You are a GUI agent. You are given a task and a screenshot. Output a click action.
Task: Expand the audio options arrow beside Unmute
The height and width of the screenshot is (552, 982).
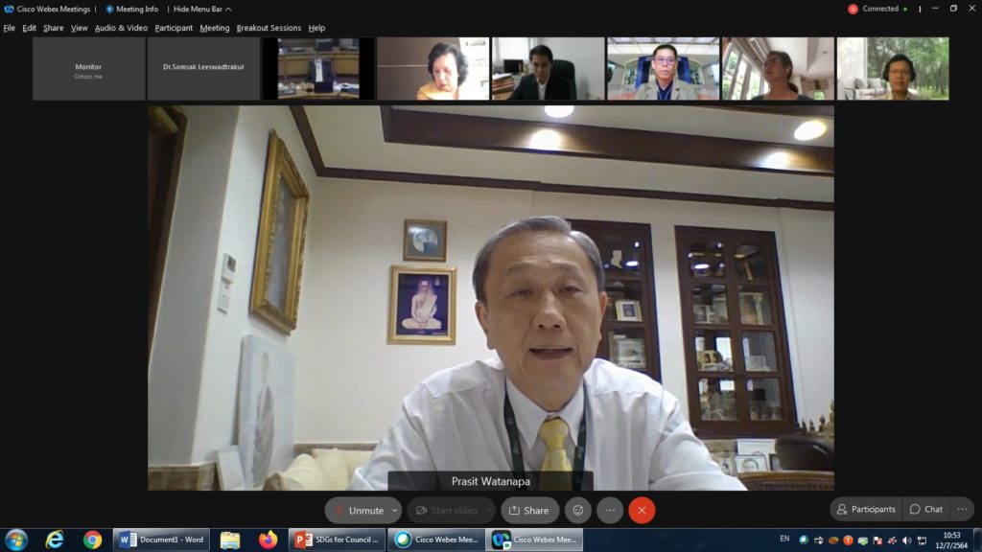[394, 510]
